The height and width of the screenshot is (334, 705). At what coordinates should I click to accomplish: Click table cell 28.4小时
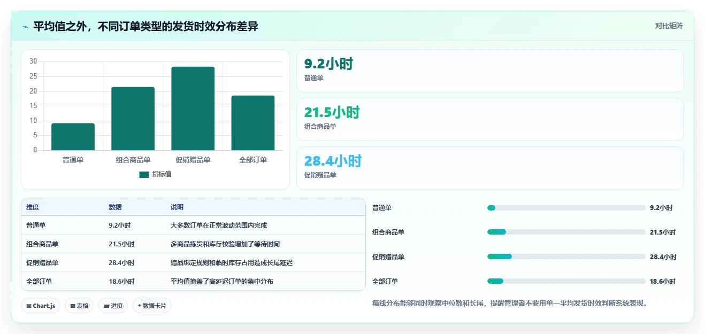point(121,263)
